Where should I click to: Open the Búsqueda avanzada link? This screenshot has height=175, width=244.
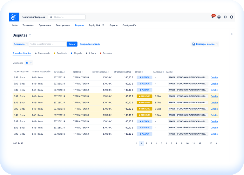tap(90, 44)
